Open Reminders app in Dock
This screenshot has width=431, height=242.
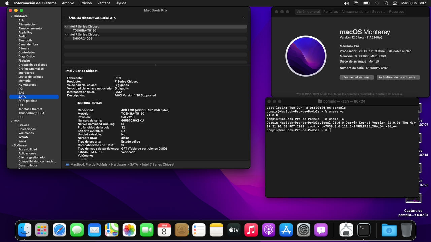pyautogui.click(x=199, y=230)
